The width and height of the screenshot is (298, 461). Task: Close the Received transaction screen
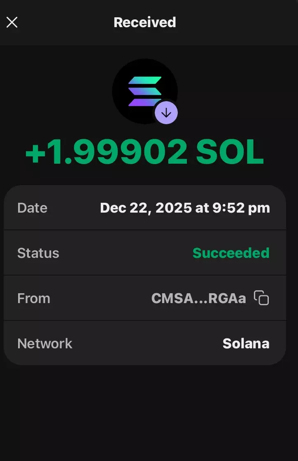click(x=12, y=22)
